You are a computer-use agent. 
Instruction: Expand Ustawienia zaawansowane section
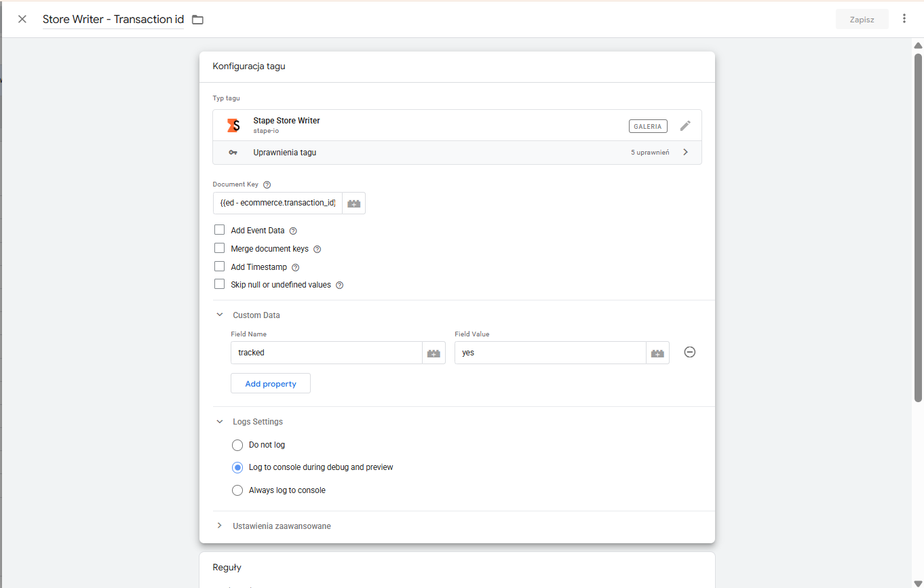219,526
